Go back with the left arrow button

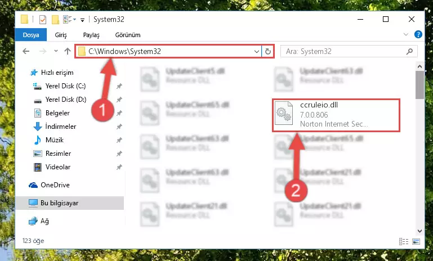point(26,51)
